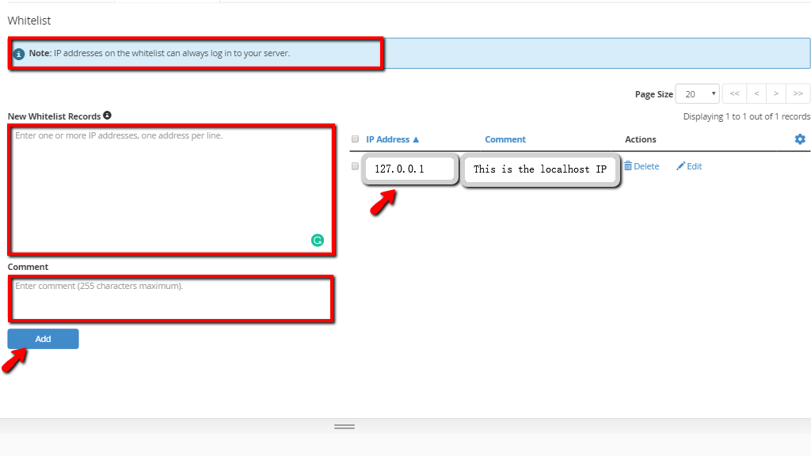Viewport: 811px width, 456px height.
Task: Toggle the select-all checkbox in table header
Action: coord(355,139)
